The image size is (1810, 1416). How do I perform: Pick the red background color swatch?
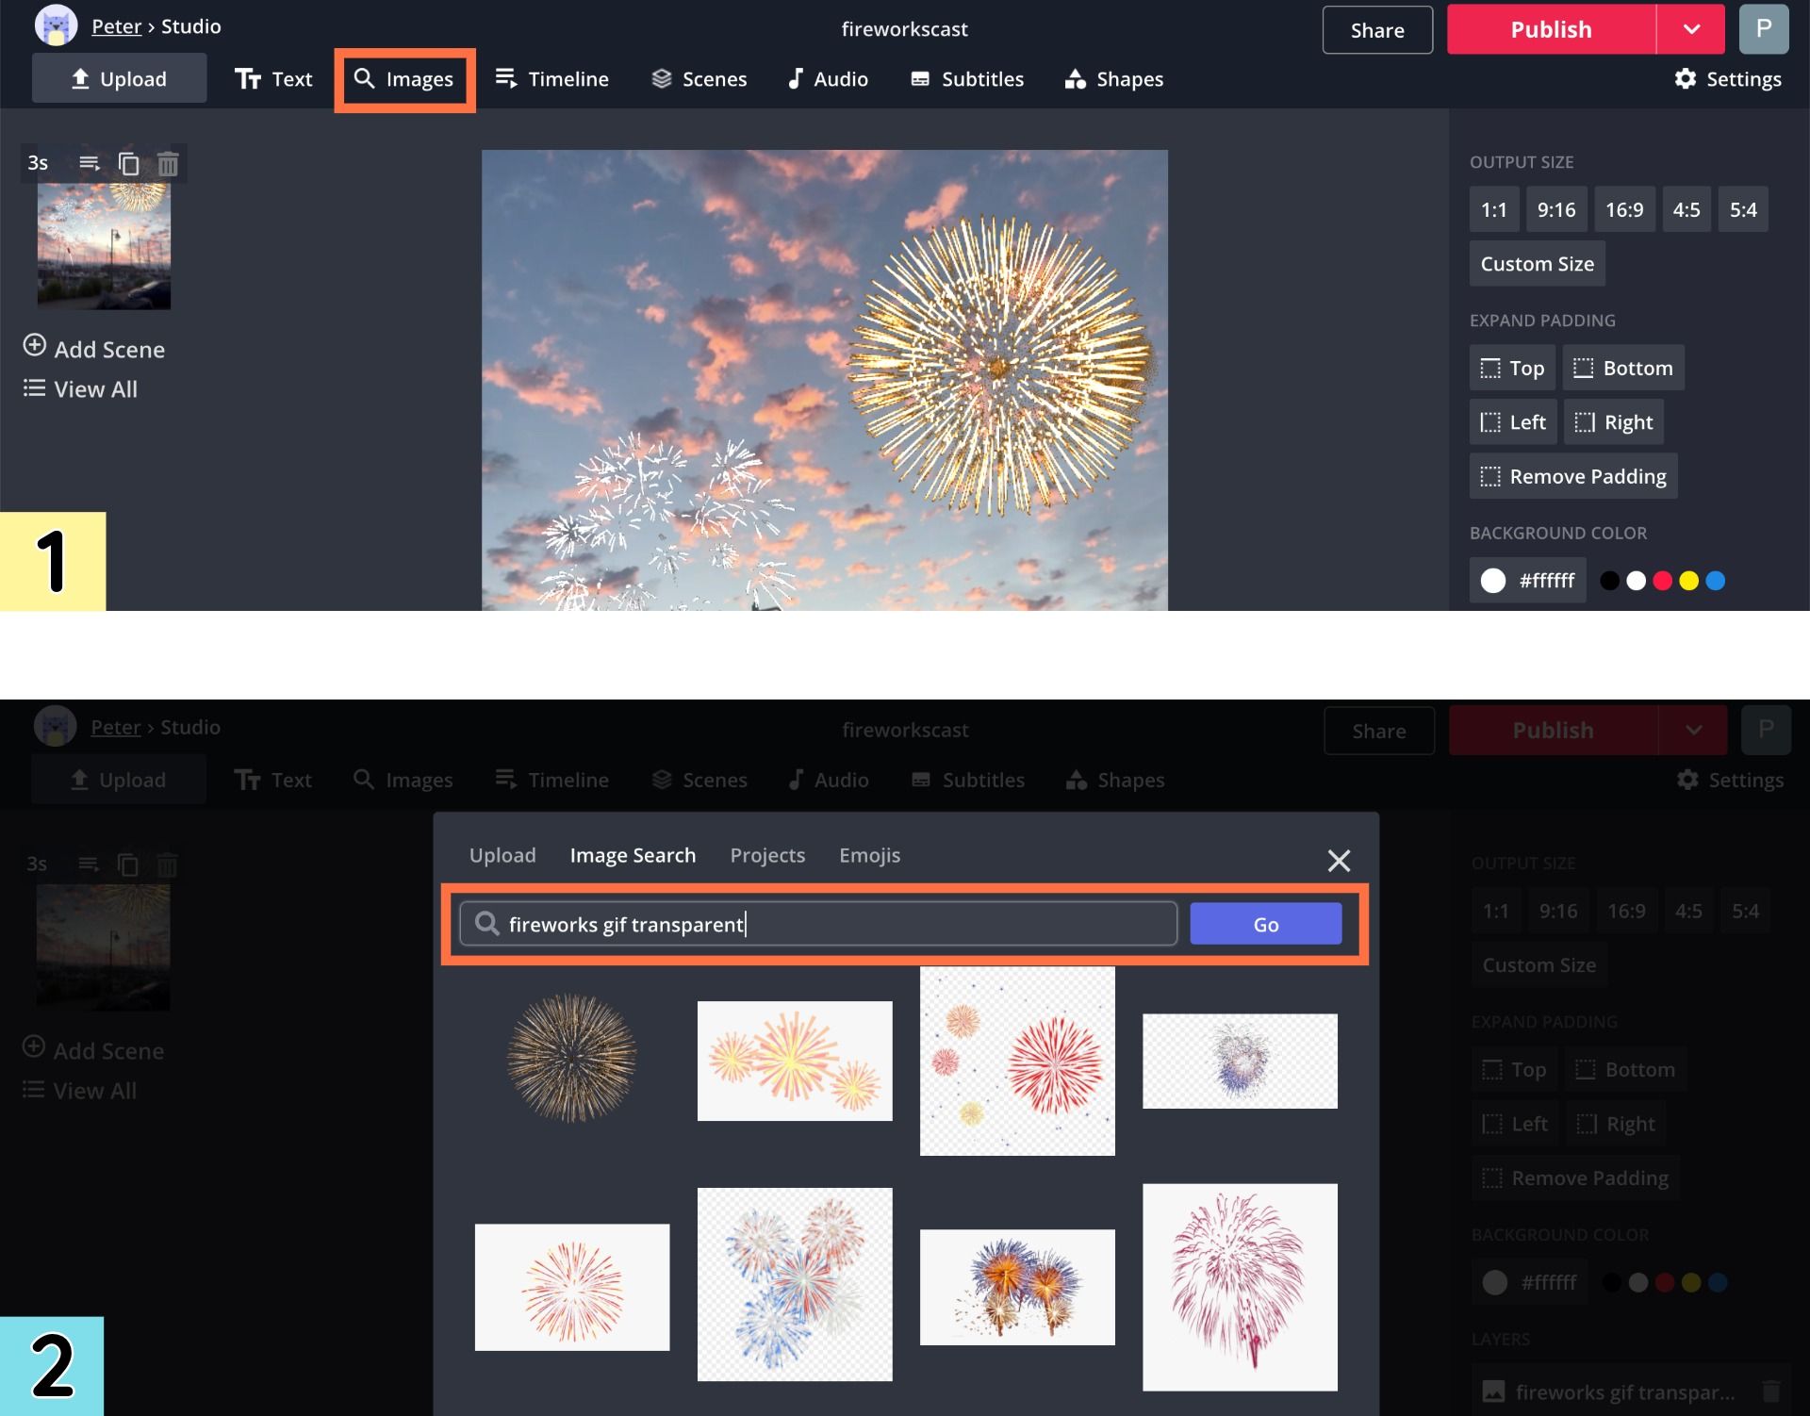[x=1662, y=581]
